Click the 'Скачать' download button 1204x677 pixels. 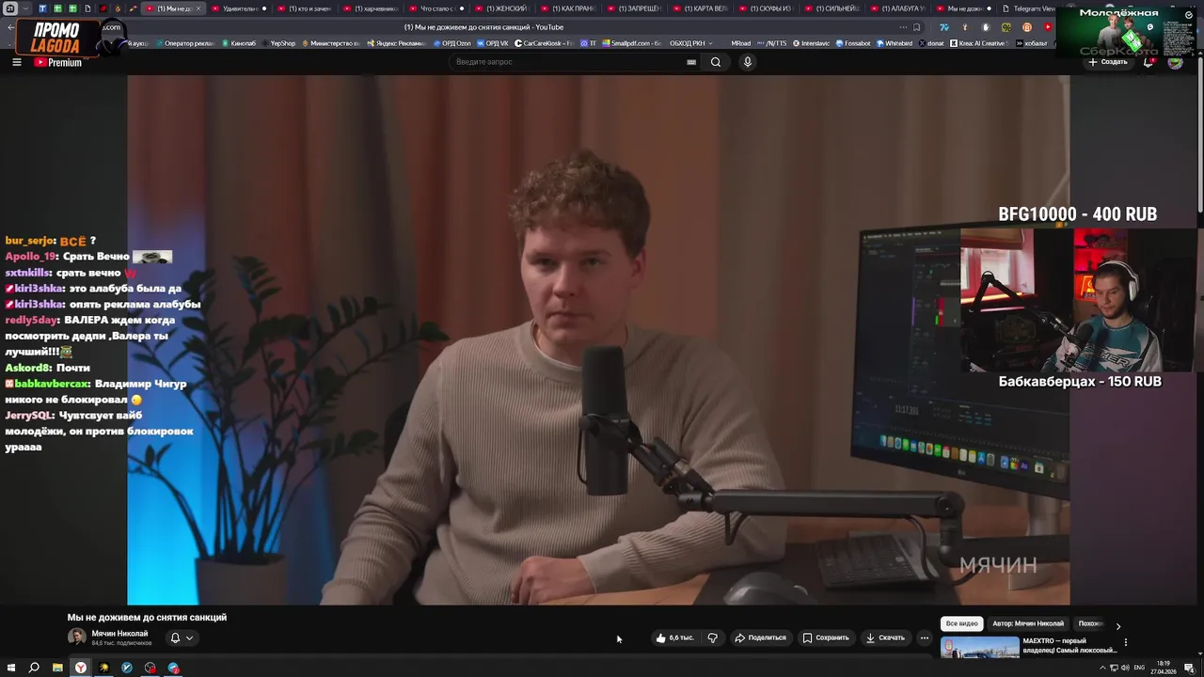[x=885, y=638]
